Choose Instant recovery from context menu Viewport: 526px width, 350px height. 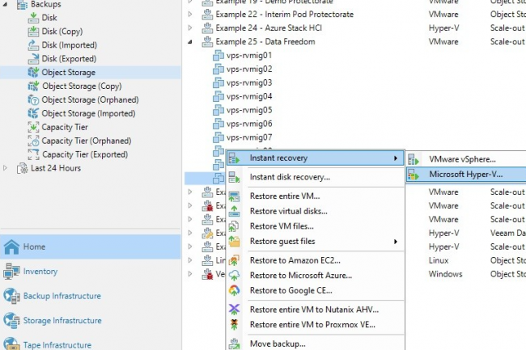316,158
